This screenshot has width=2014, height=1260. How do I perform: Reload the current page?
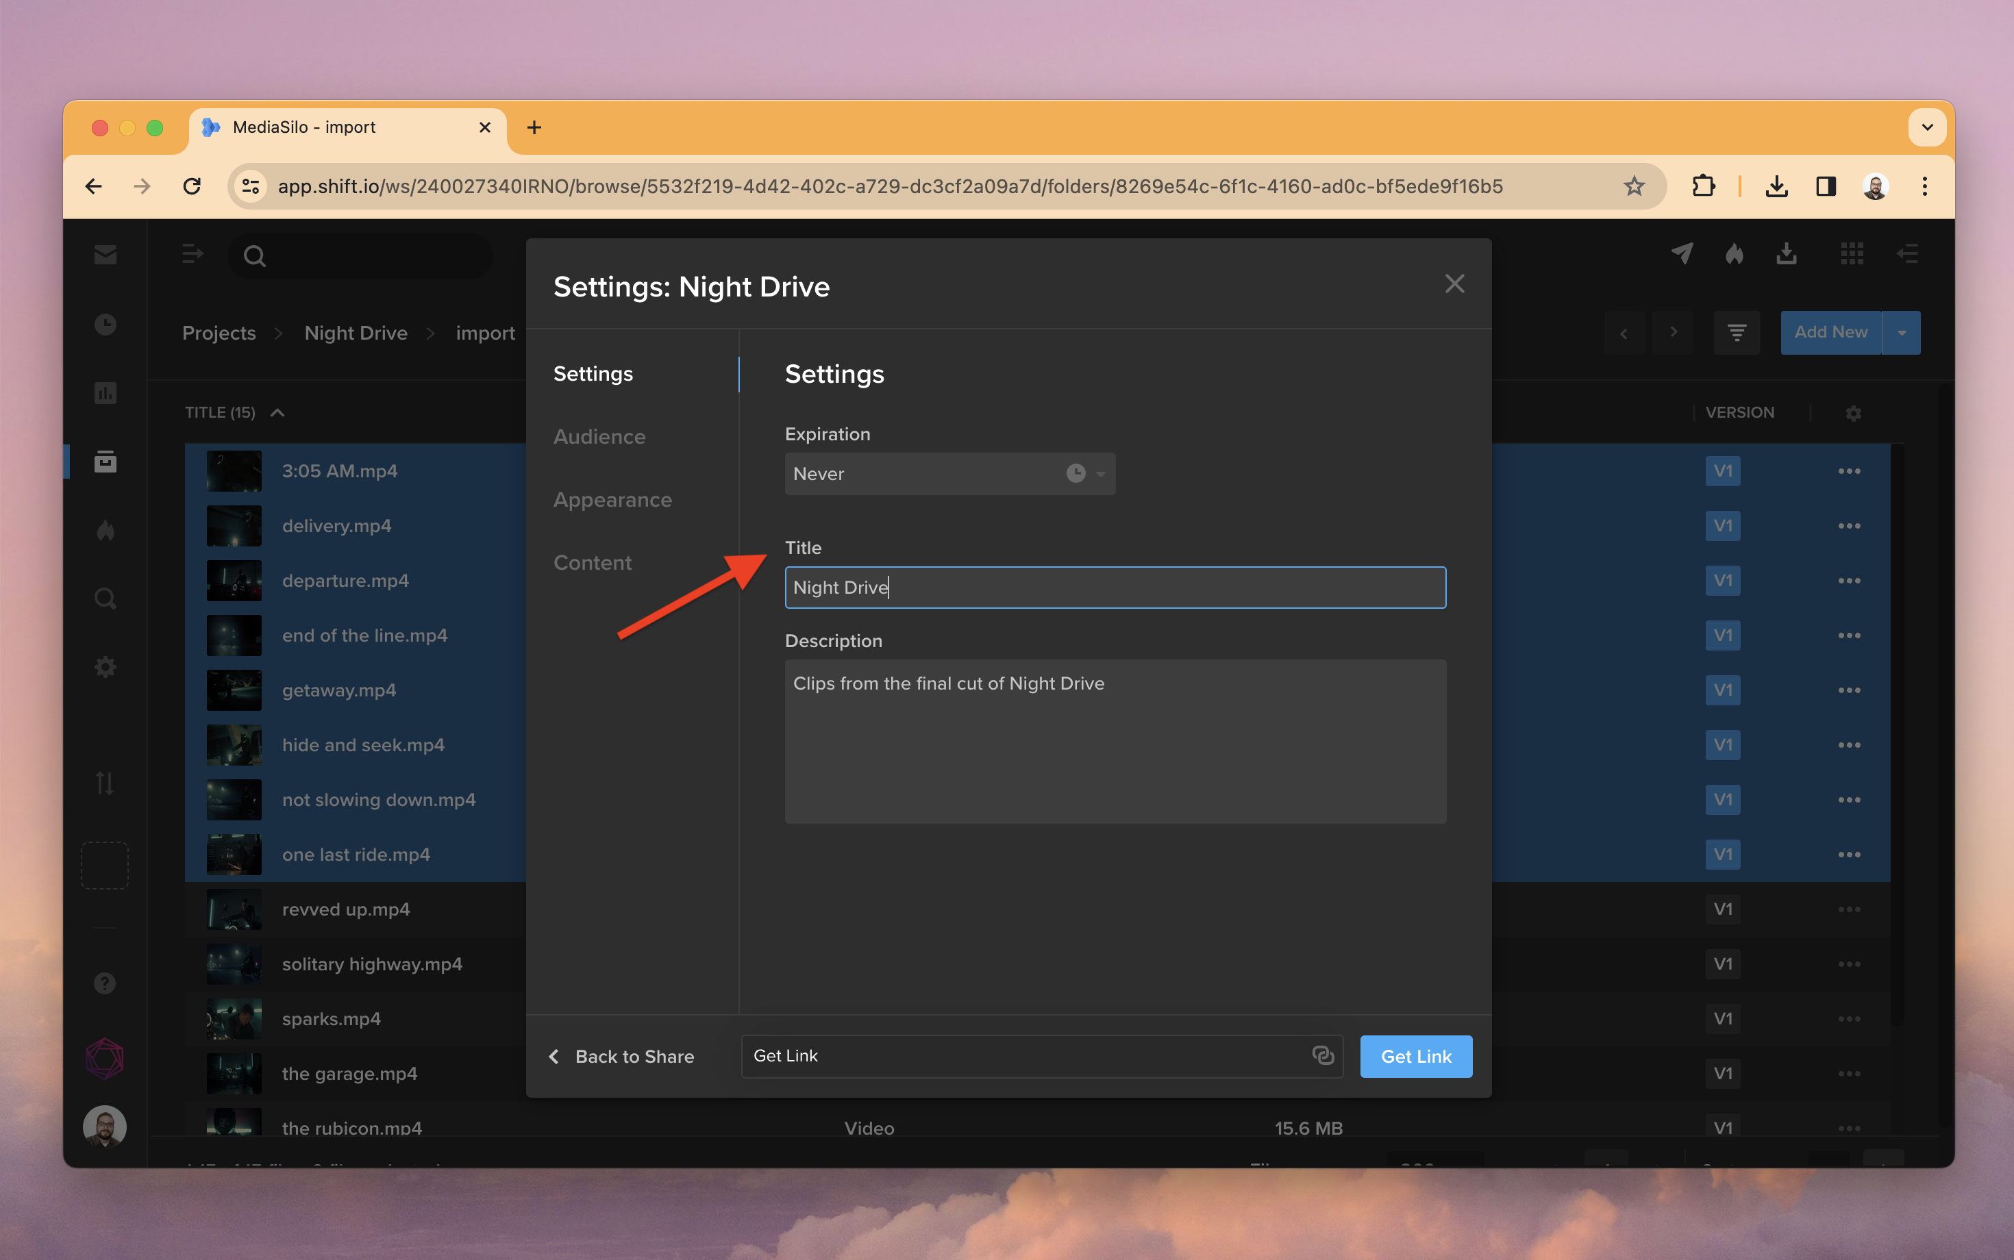(192, 186)
